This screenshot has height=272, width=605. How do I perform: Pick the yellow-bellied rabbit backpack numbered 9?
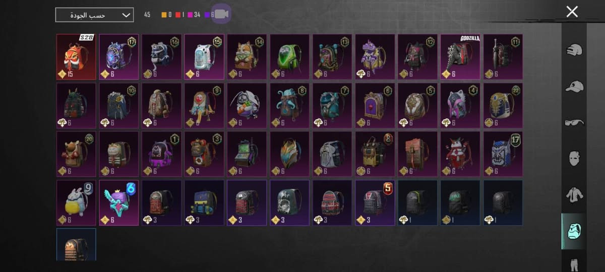pos(76,202)
